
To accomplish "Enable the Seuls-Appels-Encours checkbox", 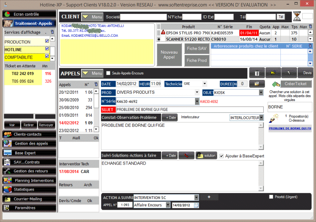I will pos(108,73).
